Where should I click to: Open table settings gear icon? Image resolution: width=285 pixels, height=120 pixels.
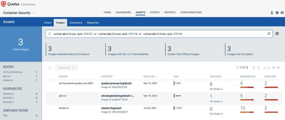(x=278, y=68)
